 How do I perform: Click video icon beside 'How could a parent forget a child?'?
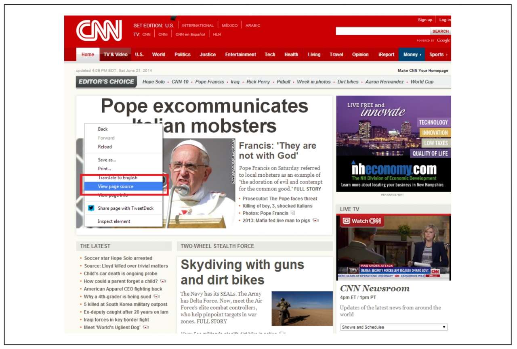click(163, 281)
